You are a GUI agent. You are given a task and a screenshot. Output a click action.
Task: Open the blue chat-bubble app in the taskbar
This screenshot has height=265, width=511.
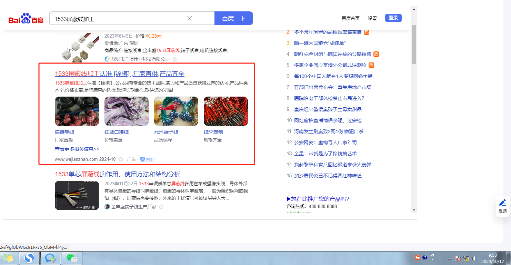click(x=51, y=258)
